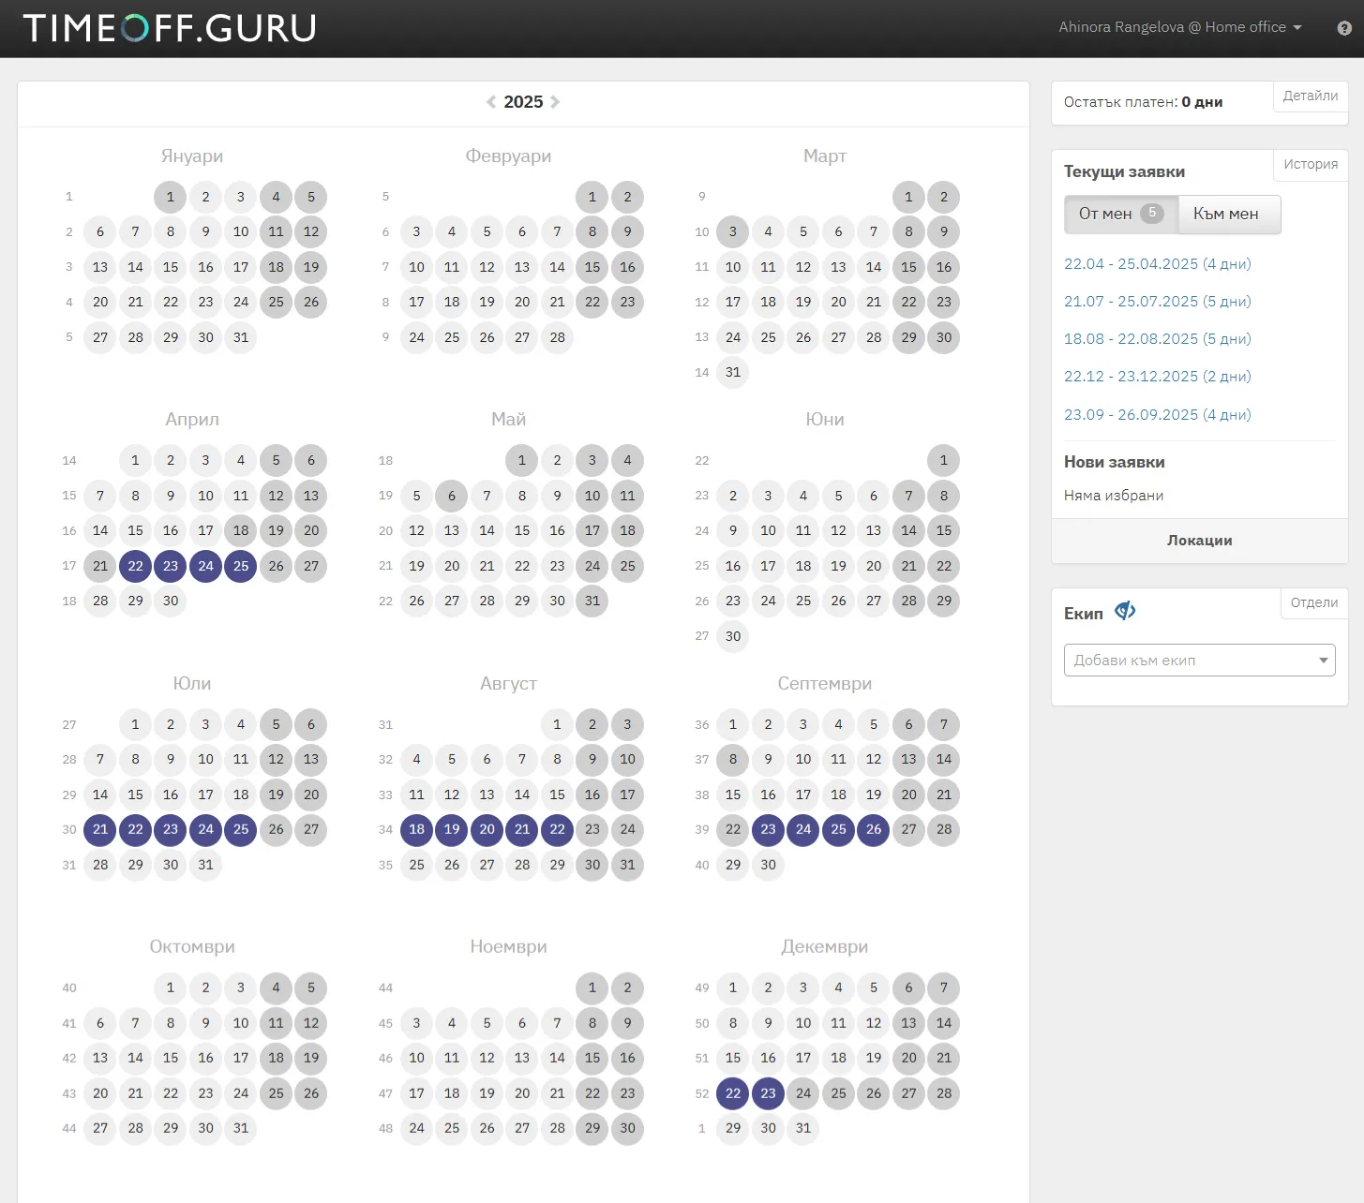Image resolution: width=1364 pixels, height=1203 pixels.
Task: Open the Ahinora Rangelova account dropdown
Action: click(1180, 27)
